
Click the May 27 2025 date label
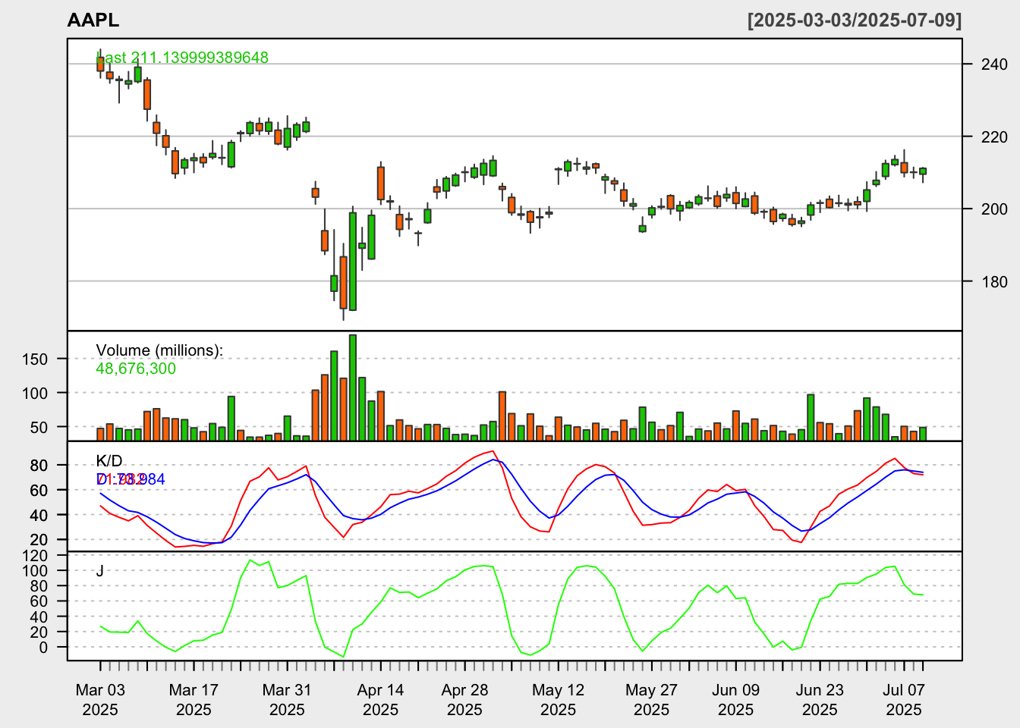pos(651,700)
